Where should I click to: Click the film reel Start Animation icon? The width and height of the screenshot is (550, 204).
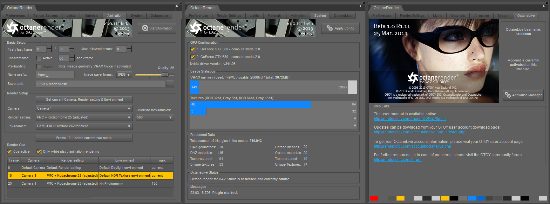(x=145, y=28)
